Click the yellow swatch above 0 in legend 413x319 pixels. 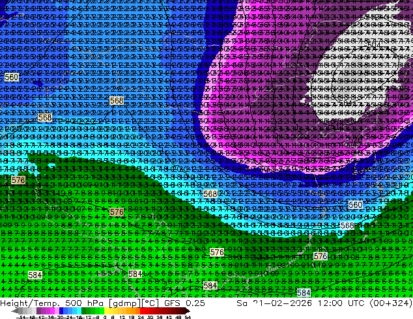(x=107, y=311)
